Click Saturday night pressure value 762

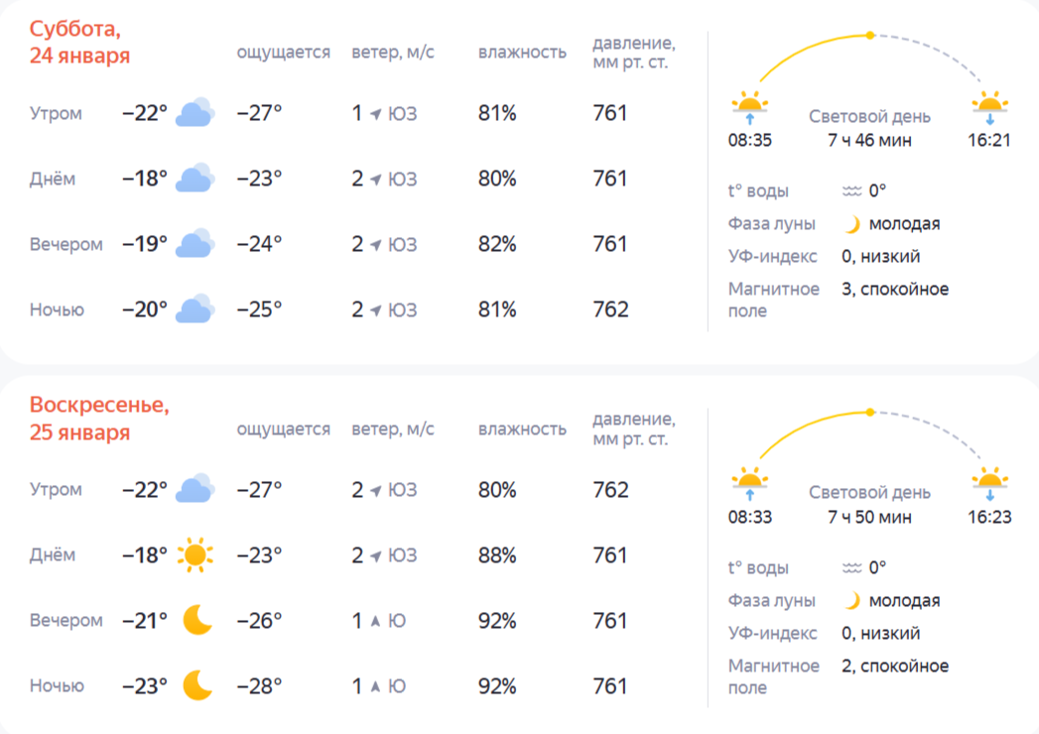point(610,309)
